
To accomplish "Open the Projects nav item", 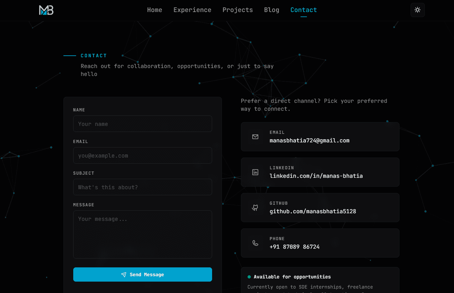I will click(238, 10).
